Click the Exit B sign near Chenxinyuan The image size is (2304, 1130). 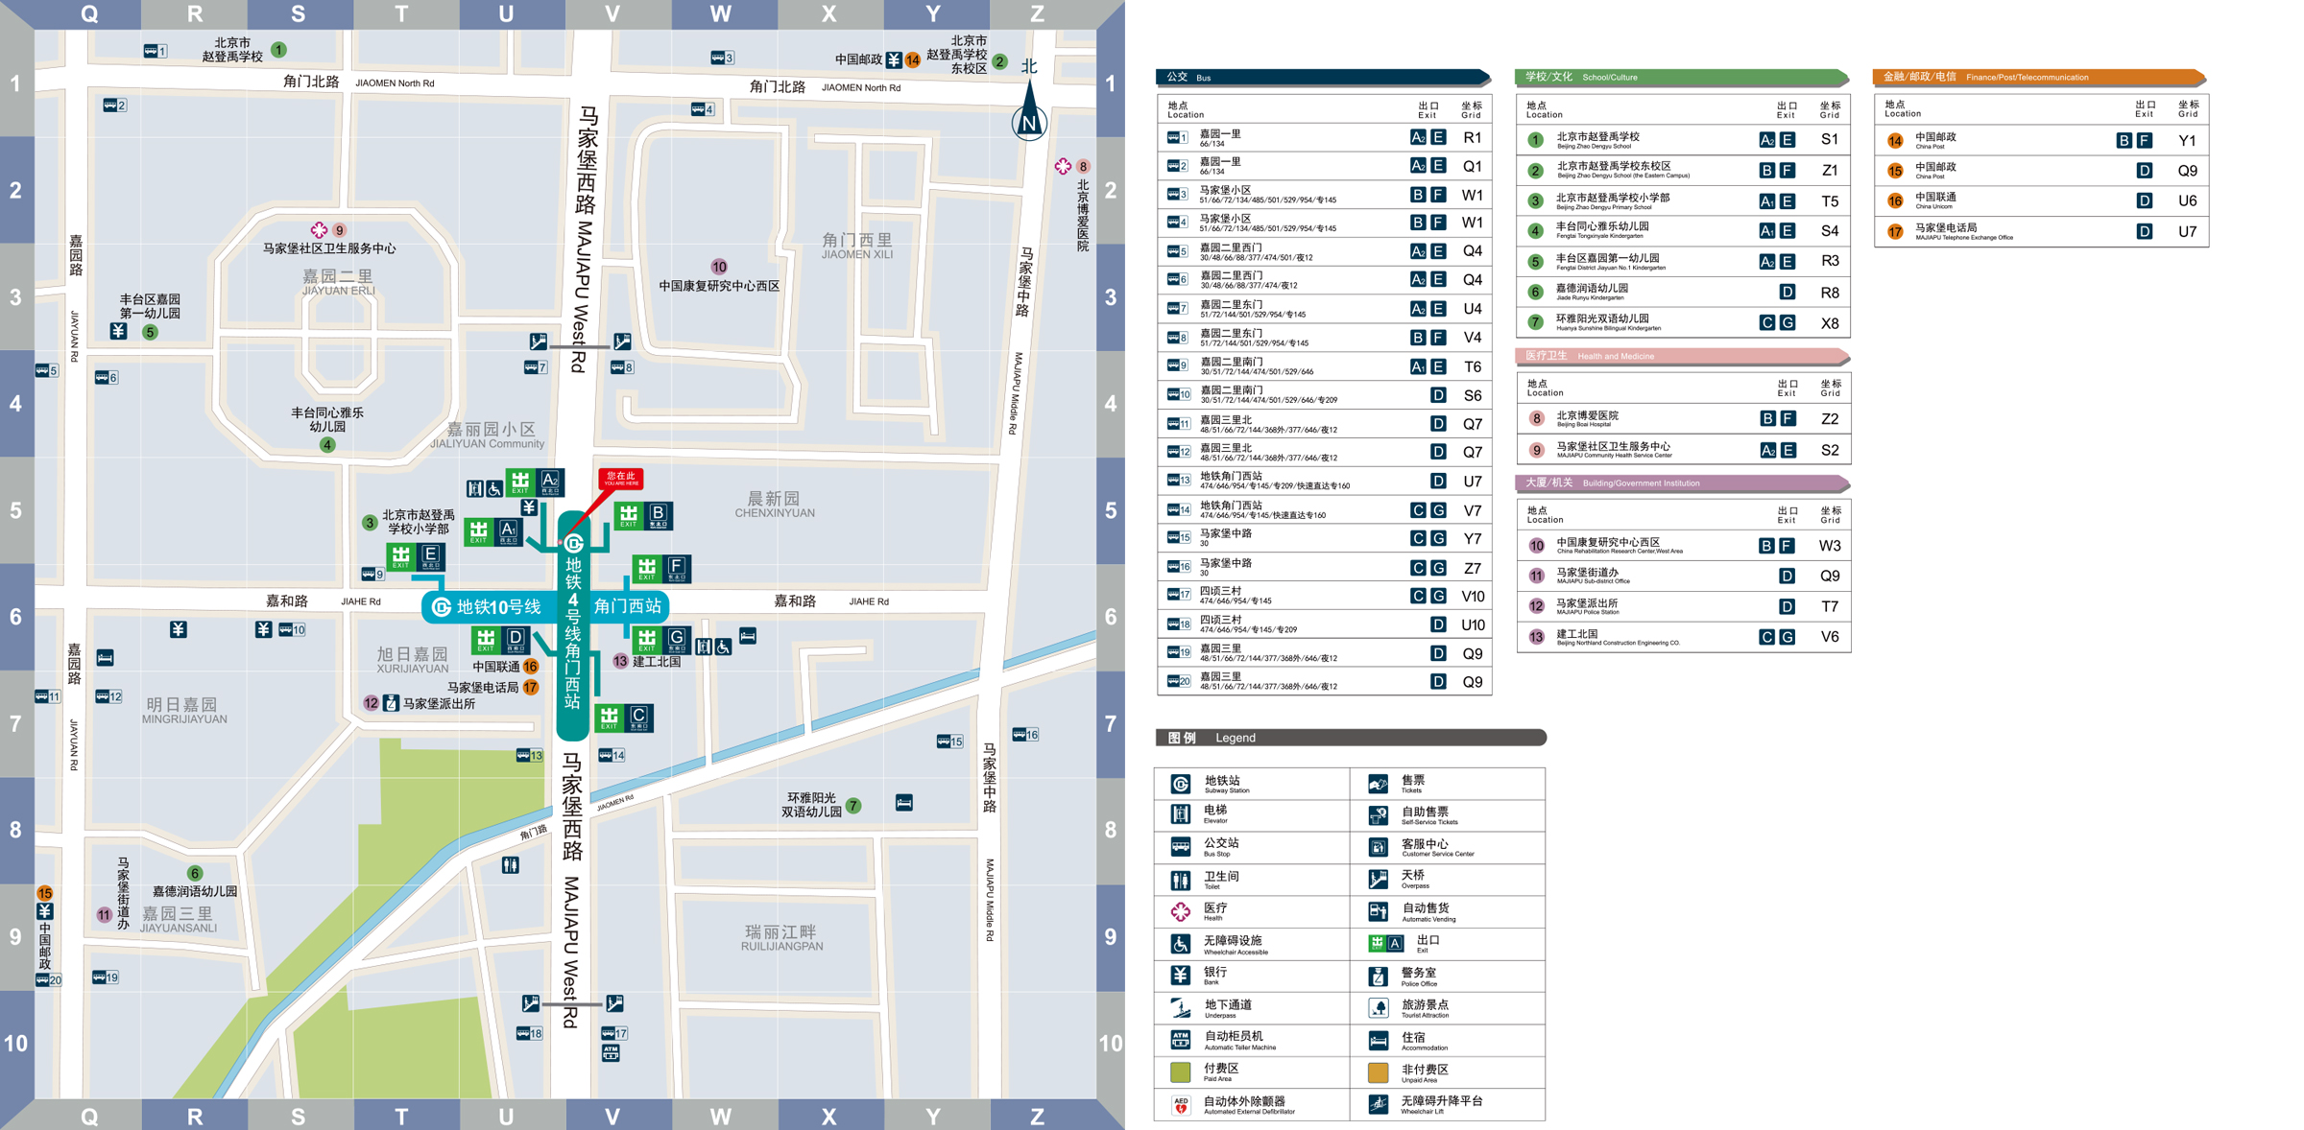pos(643,515)
